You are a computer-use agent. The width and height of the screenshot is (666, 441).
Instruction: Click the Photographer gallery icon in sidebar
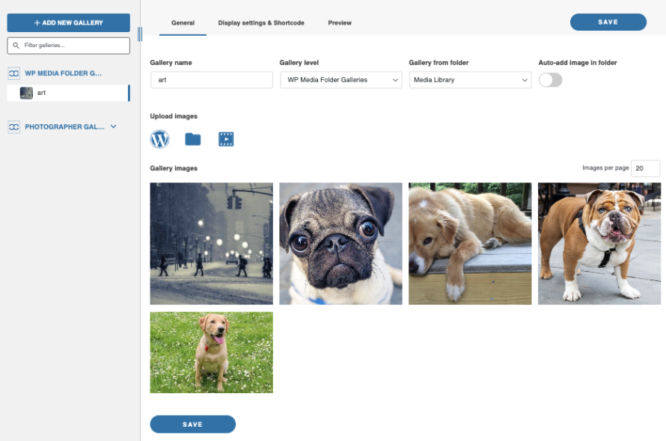point(14,127)
